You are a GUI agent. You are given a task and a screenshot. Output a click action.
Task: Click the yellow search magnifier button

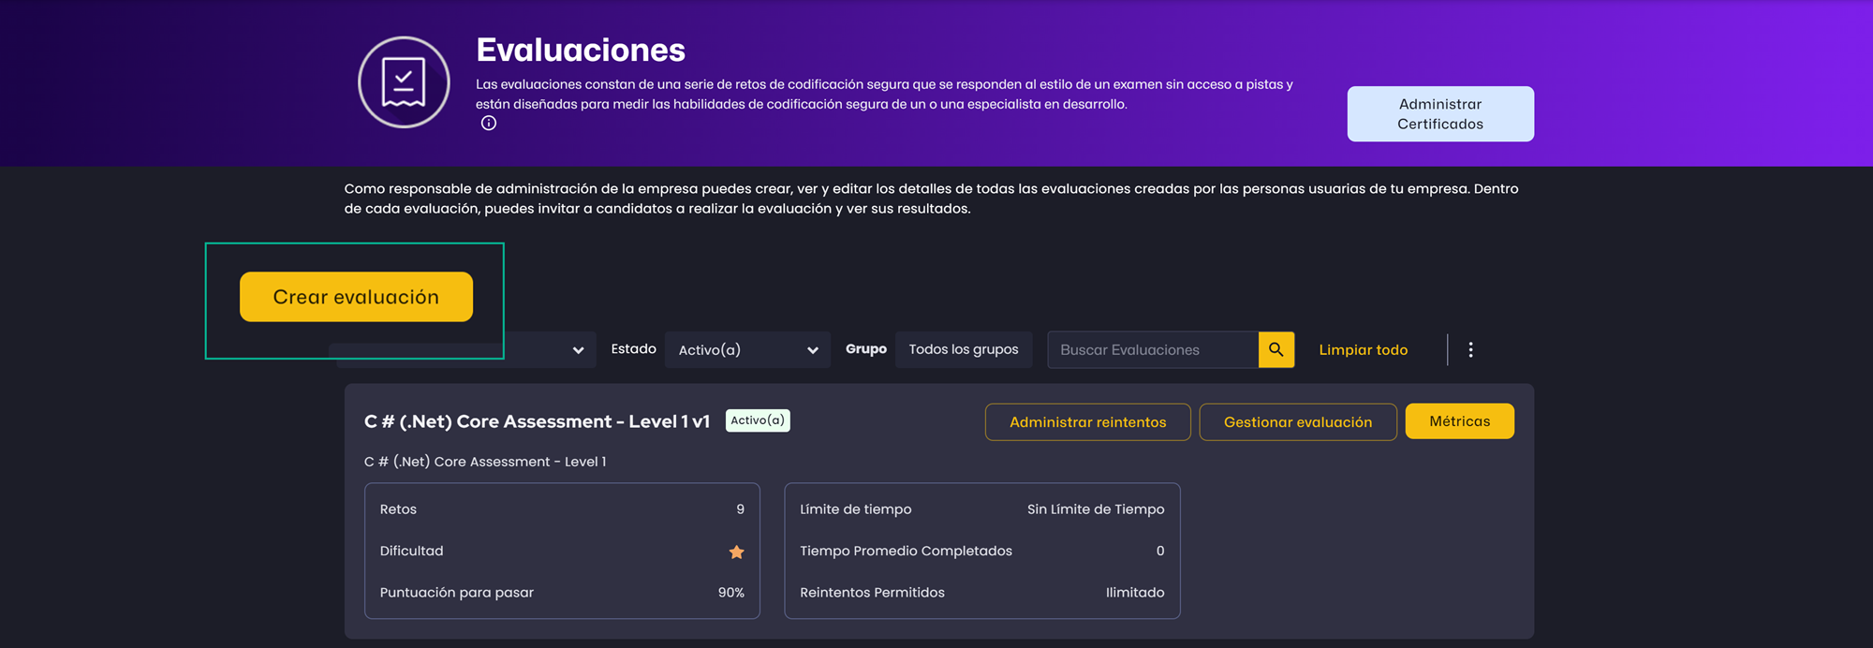(1276, 349)
